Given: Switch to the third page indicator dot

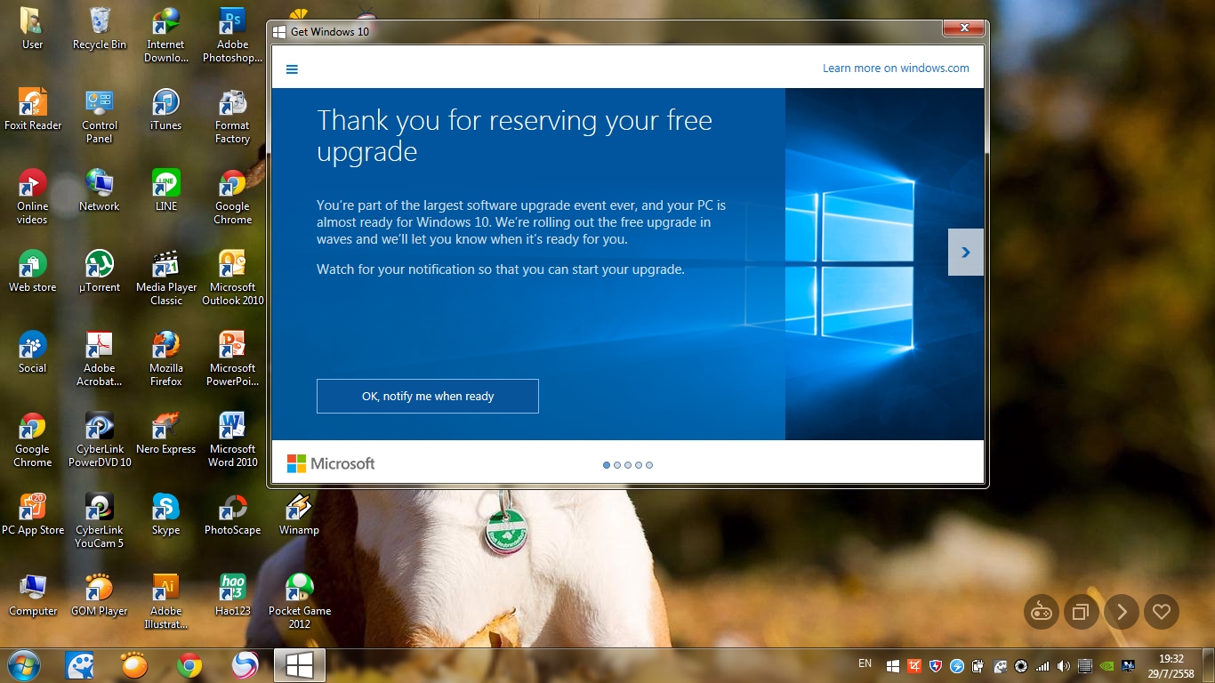Looking at the screenshot, I should [x=628, y=465].
